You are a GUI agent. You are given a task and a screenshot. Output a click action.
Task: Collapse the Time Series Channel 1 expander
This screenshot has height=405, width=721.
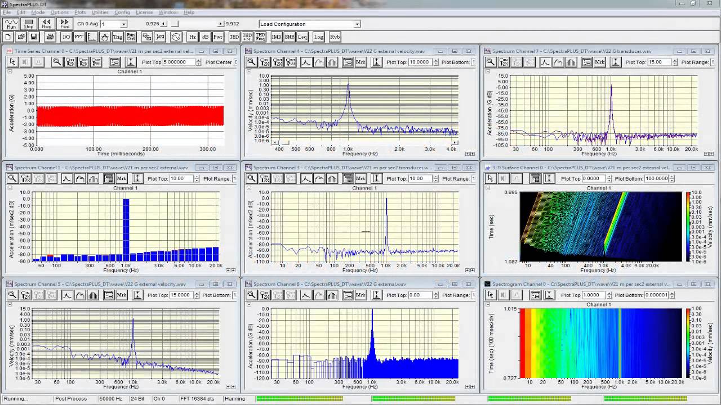click(10, 71)
